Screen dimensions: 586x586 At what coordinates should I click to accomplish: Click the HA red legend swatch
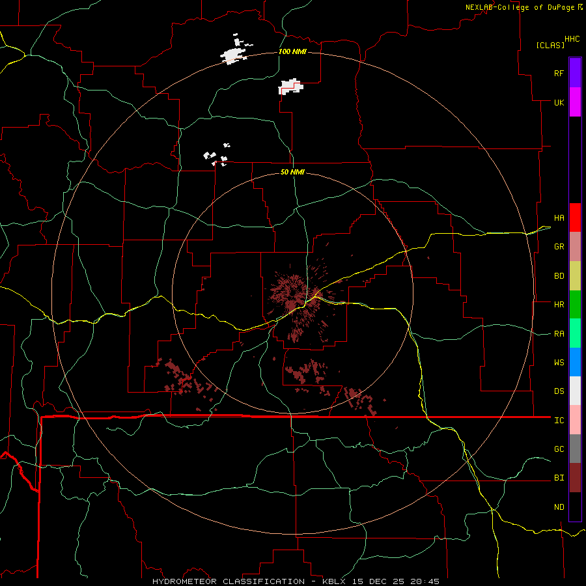pos(575,217)
